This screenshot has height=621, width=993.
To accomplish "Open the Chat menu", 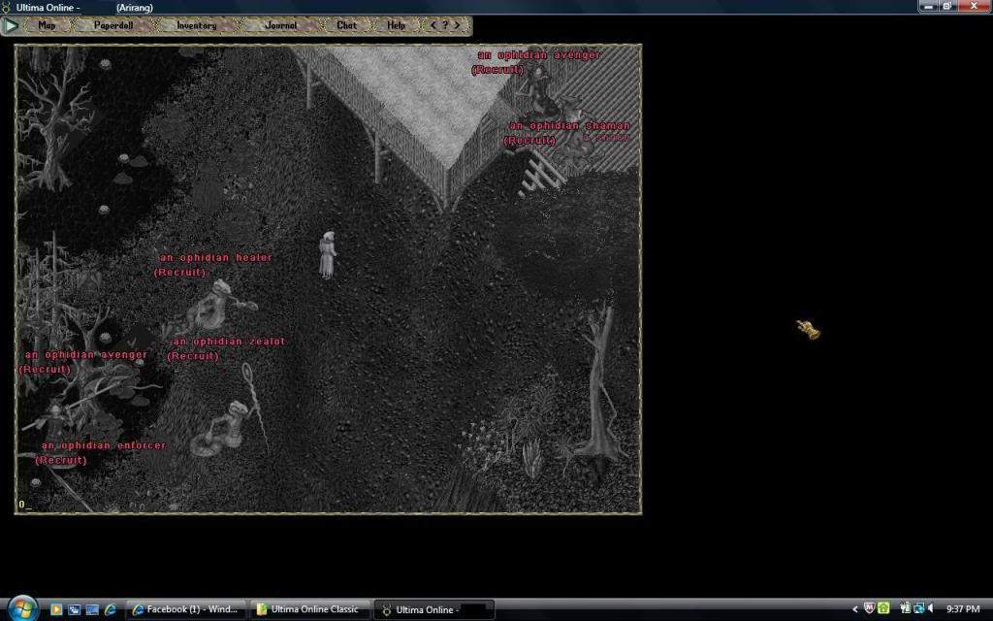I will (x=347, y=26).
